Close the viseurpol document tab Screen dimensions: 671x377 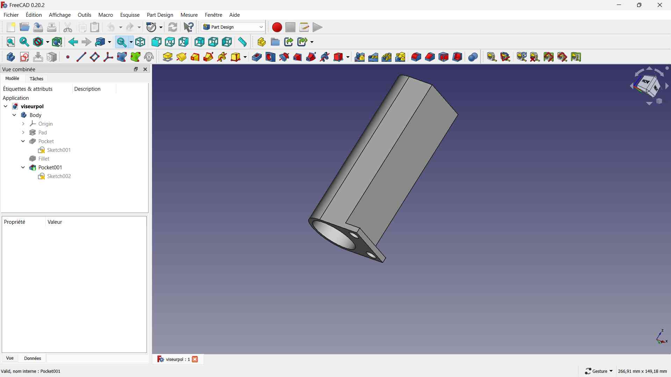(x=195, y=359)
